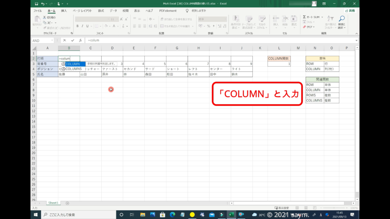Open Insert Function via the fx icon

pos(80,40)
